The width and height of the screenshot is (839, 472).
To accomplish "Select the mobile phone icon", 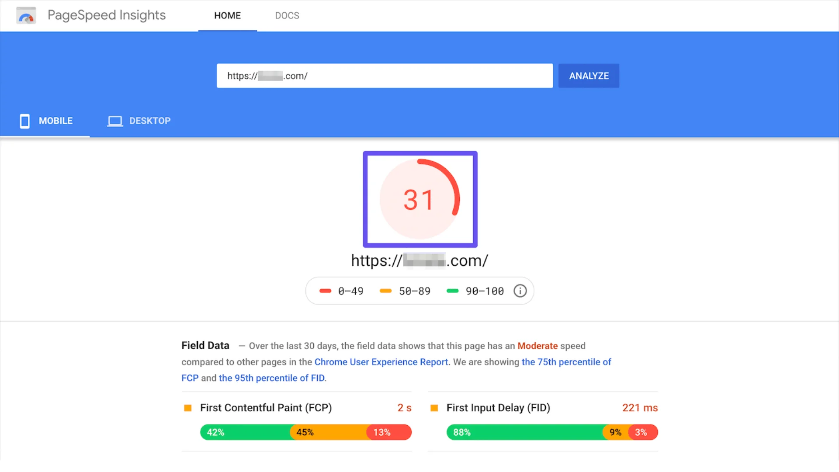I will pyautogui.click(x=24, y=121).
